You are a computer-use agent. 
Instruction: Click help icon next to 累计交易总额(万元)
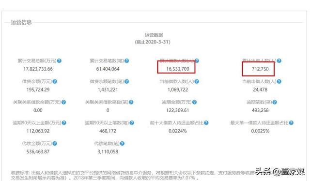pyautogui.click(x=59, y=61)
